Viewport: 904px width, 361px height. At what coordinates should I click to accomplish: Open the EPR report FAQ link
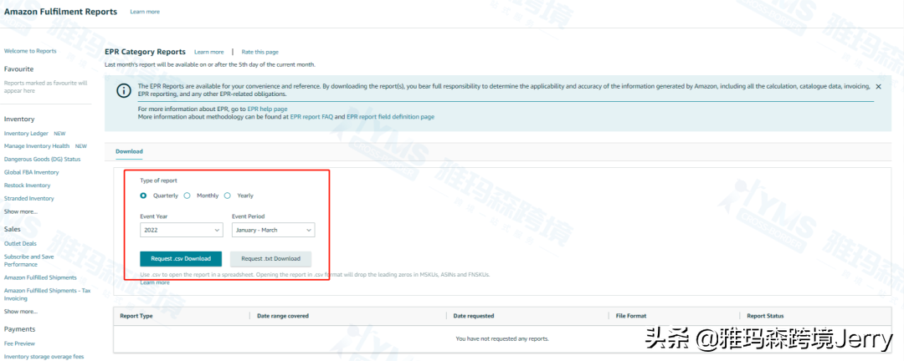coord(311,117)
